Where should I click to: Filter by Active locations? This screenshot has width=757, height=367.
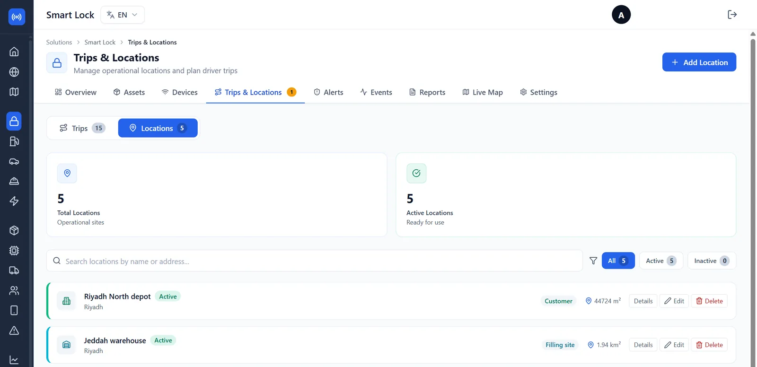coord(661,261)
